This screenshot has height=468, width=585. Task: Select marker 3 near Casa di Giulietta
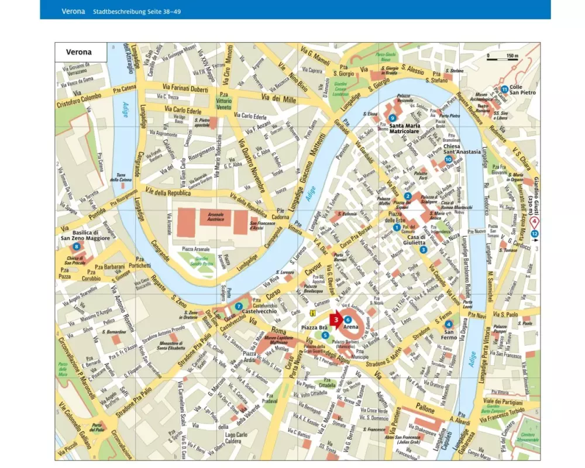click(423, 250)
